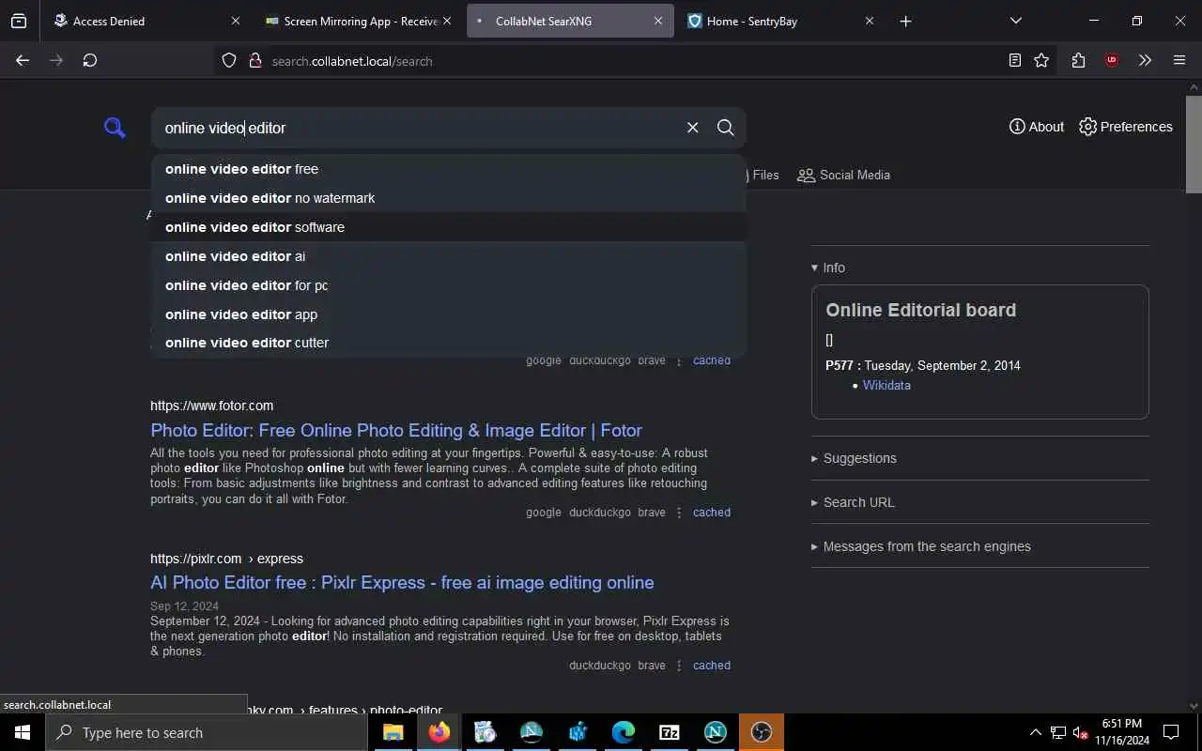Click the Windows taskbar search box
The height and width of the screenshot is (751, 1202).
point(207,732)
